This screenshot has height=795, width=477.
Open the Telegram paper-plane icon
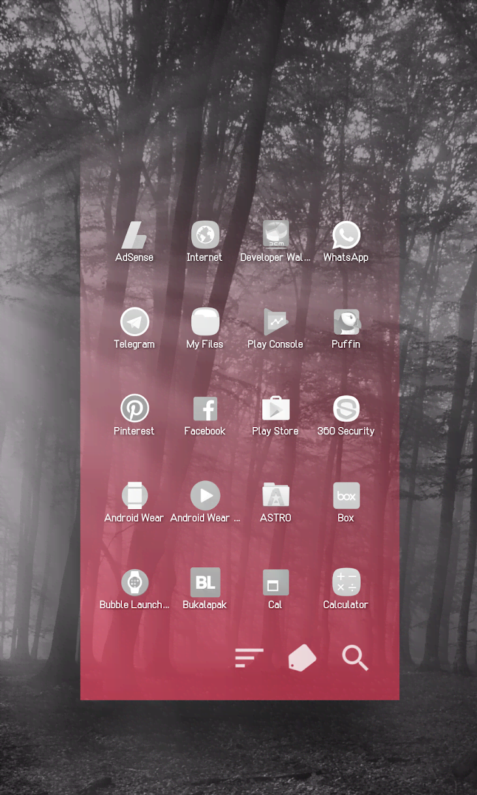click(x=134, y=322)
